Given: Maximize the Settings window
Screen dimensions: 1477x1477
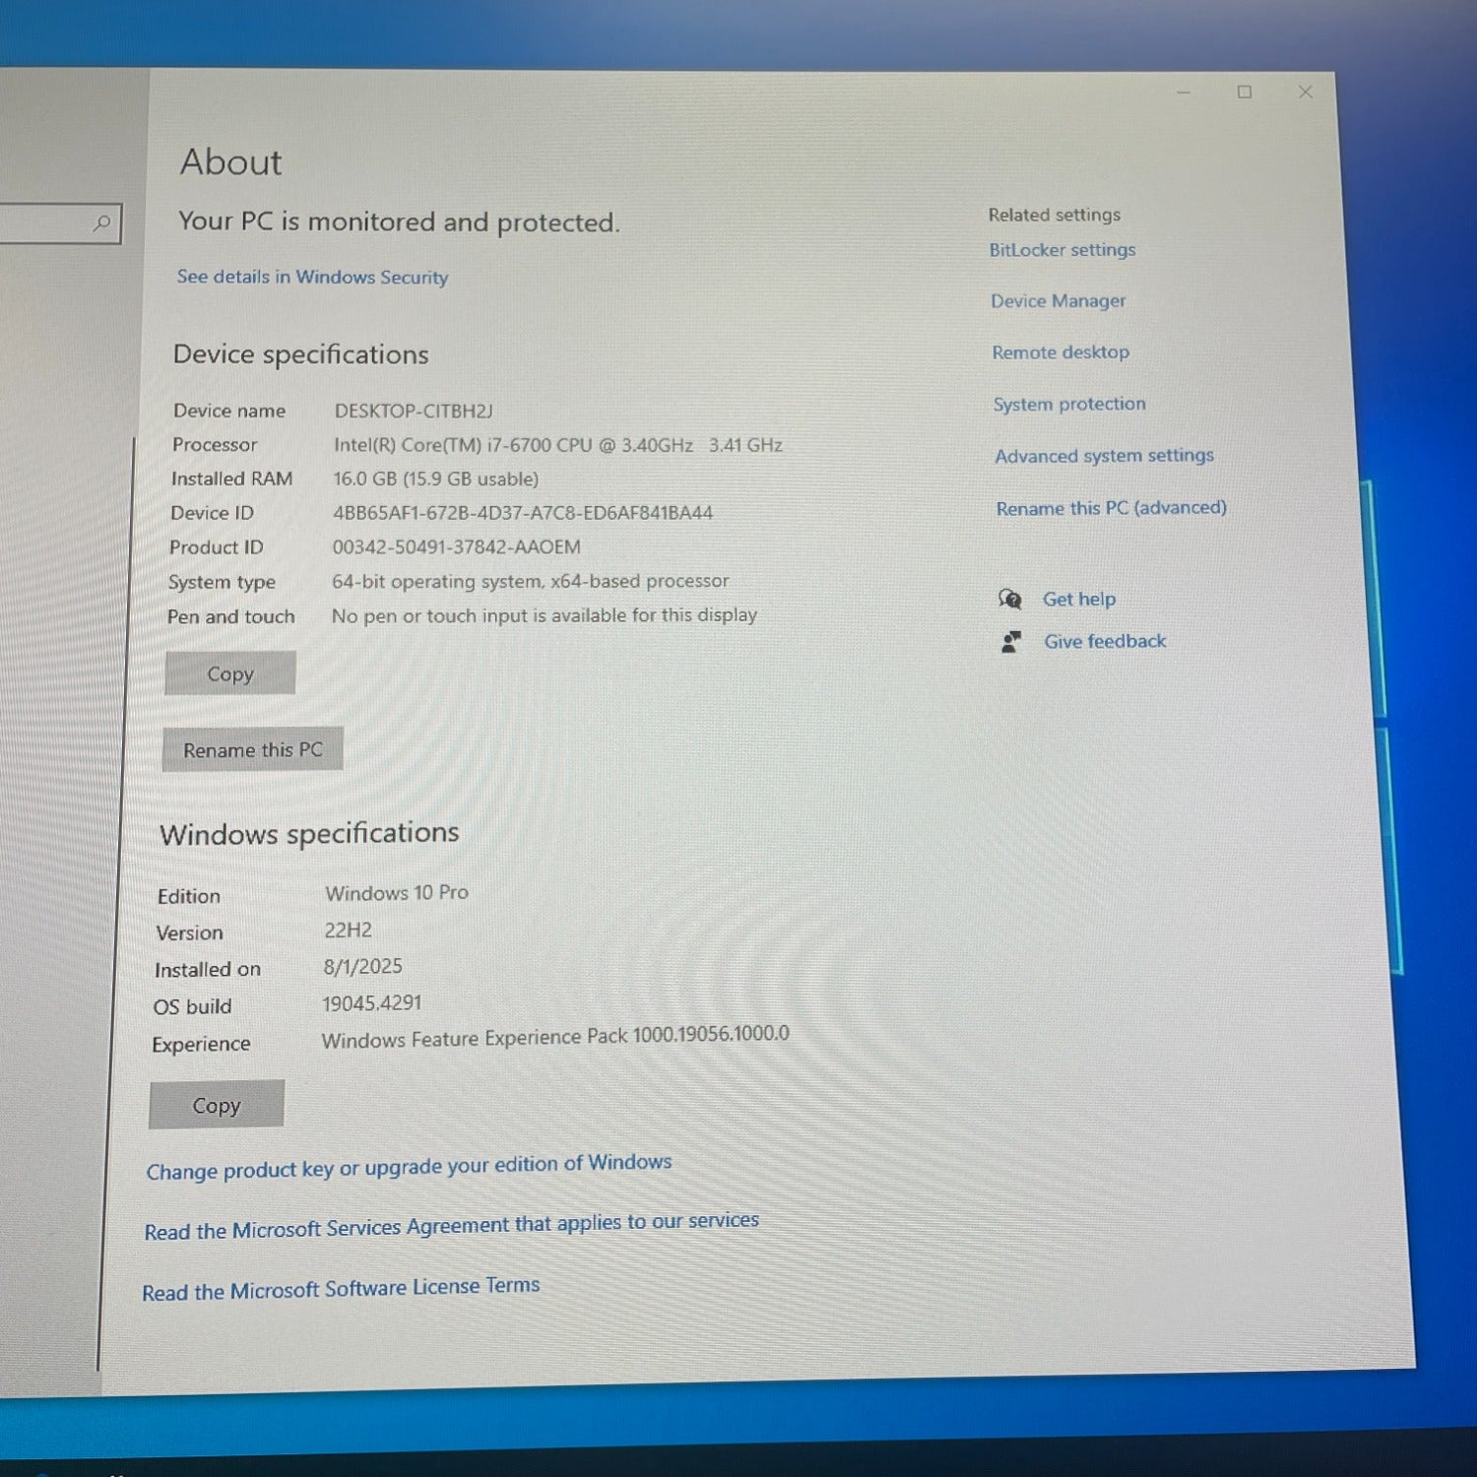Looking at the screenshot, I should pos(1245,93).
